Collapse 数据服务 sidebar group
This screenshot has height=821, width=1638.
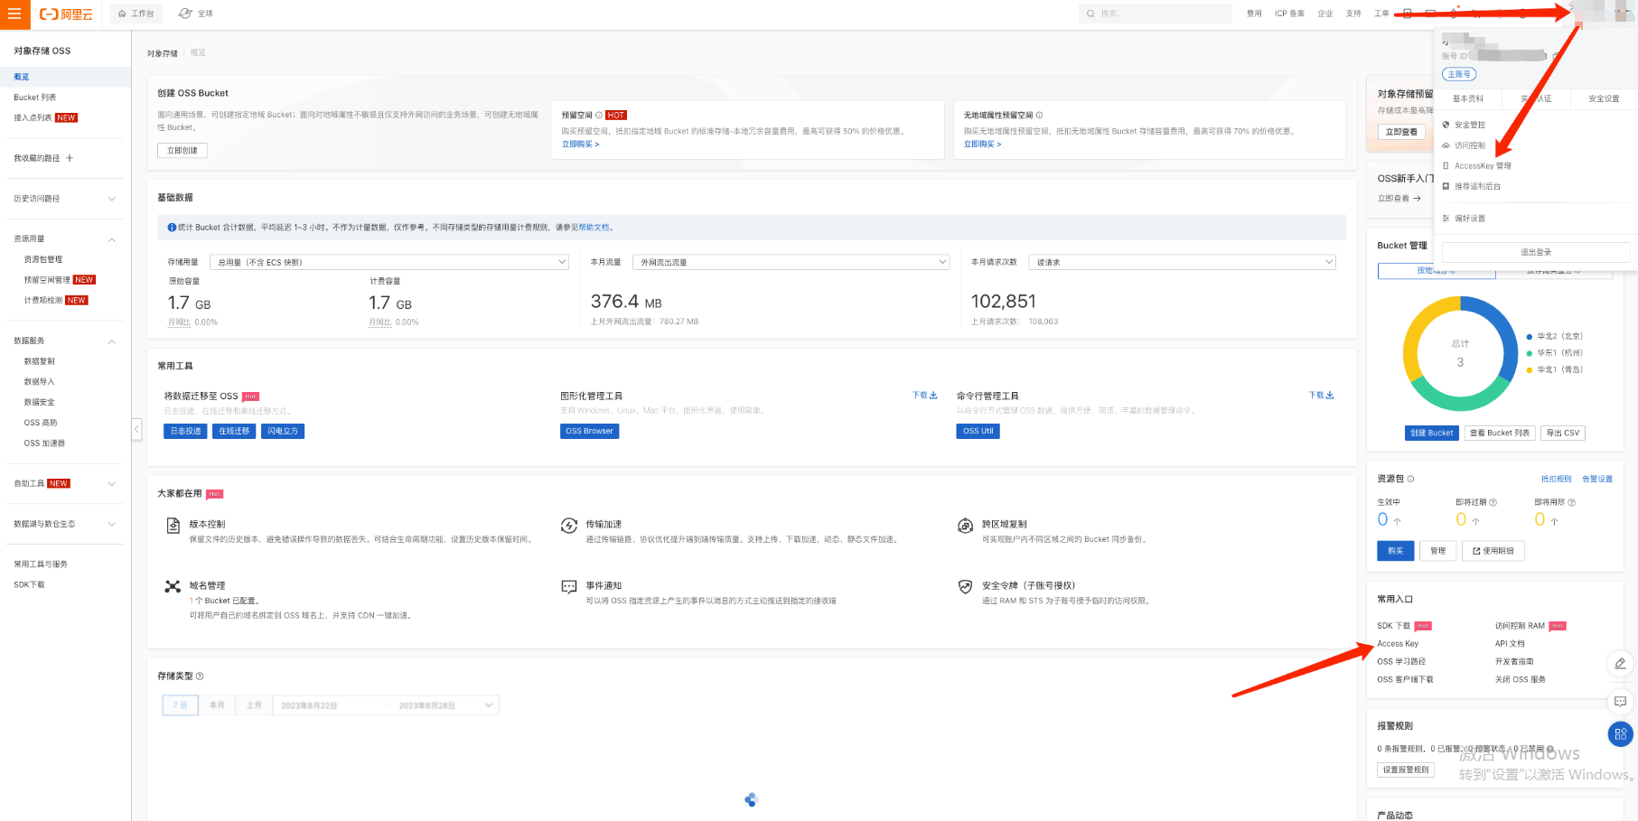pos(112,341)
